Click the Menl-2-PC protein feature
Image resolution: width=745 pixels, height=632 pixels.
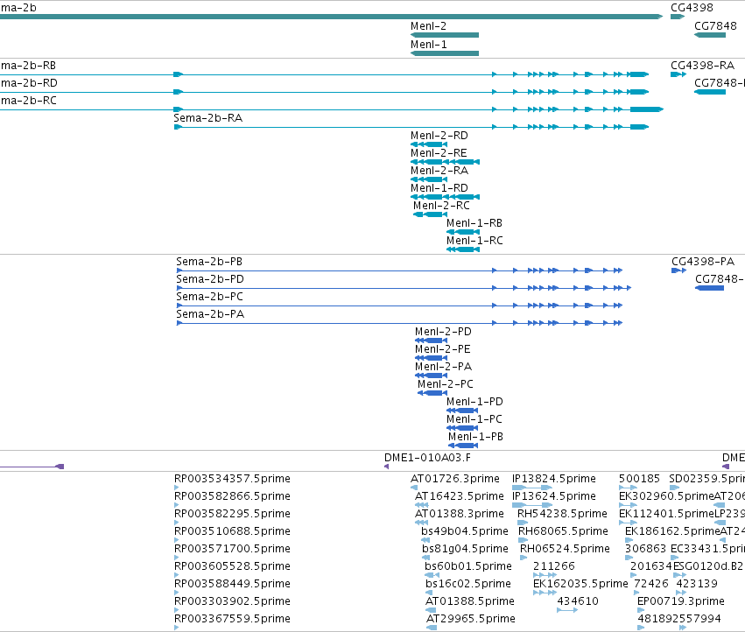[432, 393]
